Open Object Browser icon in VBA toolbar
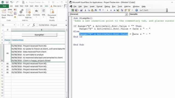 [129, 10]
